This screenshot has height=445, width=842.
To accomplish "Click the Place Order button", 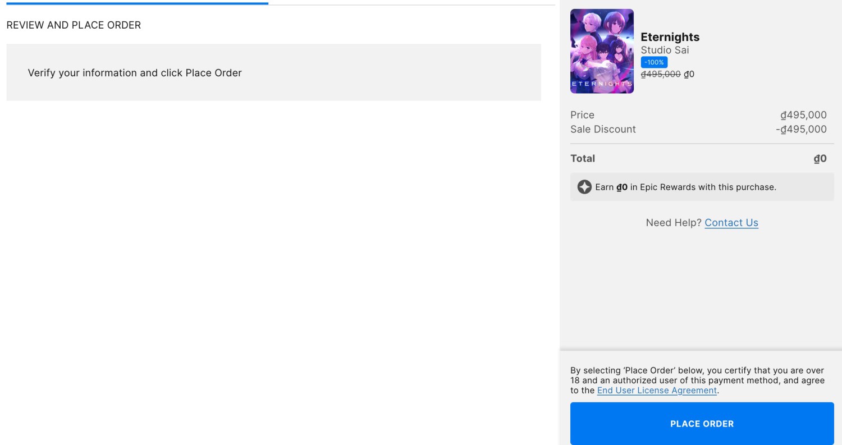I will (x=702, y=424).
